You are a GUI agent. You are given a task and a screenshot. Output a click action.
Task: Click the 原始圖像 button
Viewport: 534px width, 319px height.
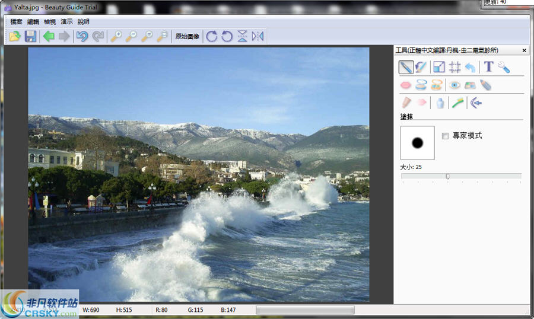(187, 37)
